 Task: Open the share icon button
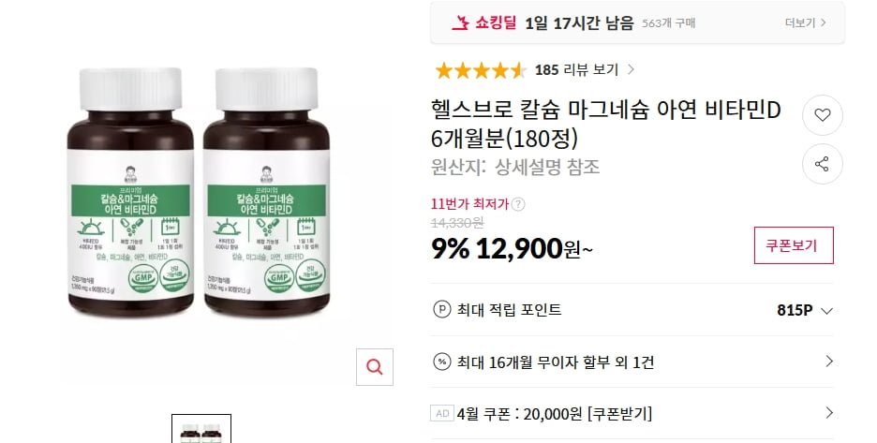pos(823,165)
